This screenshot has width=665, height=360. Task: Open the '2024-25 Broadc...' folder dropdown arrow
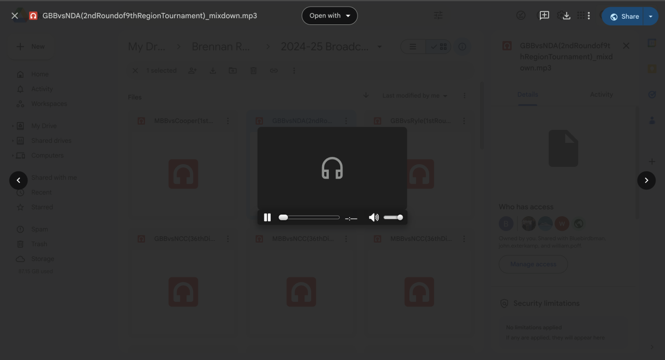379,46
